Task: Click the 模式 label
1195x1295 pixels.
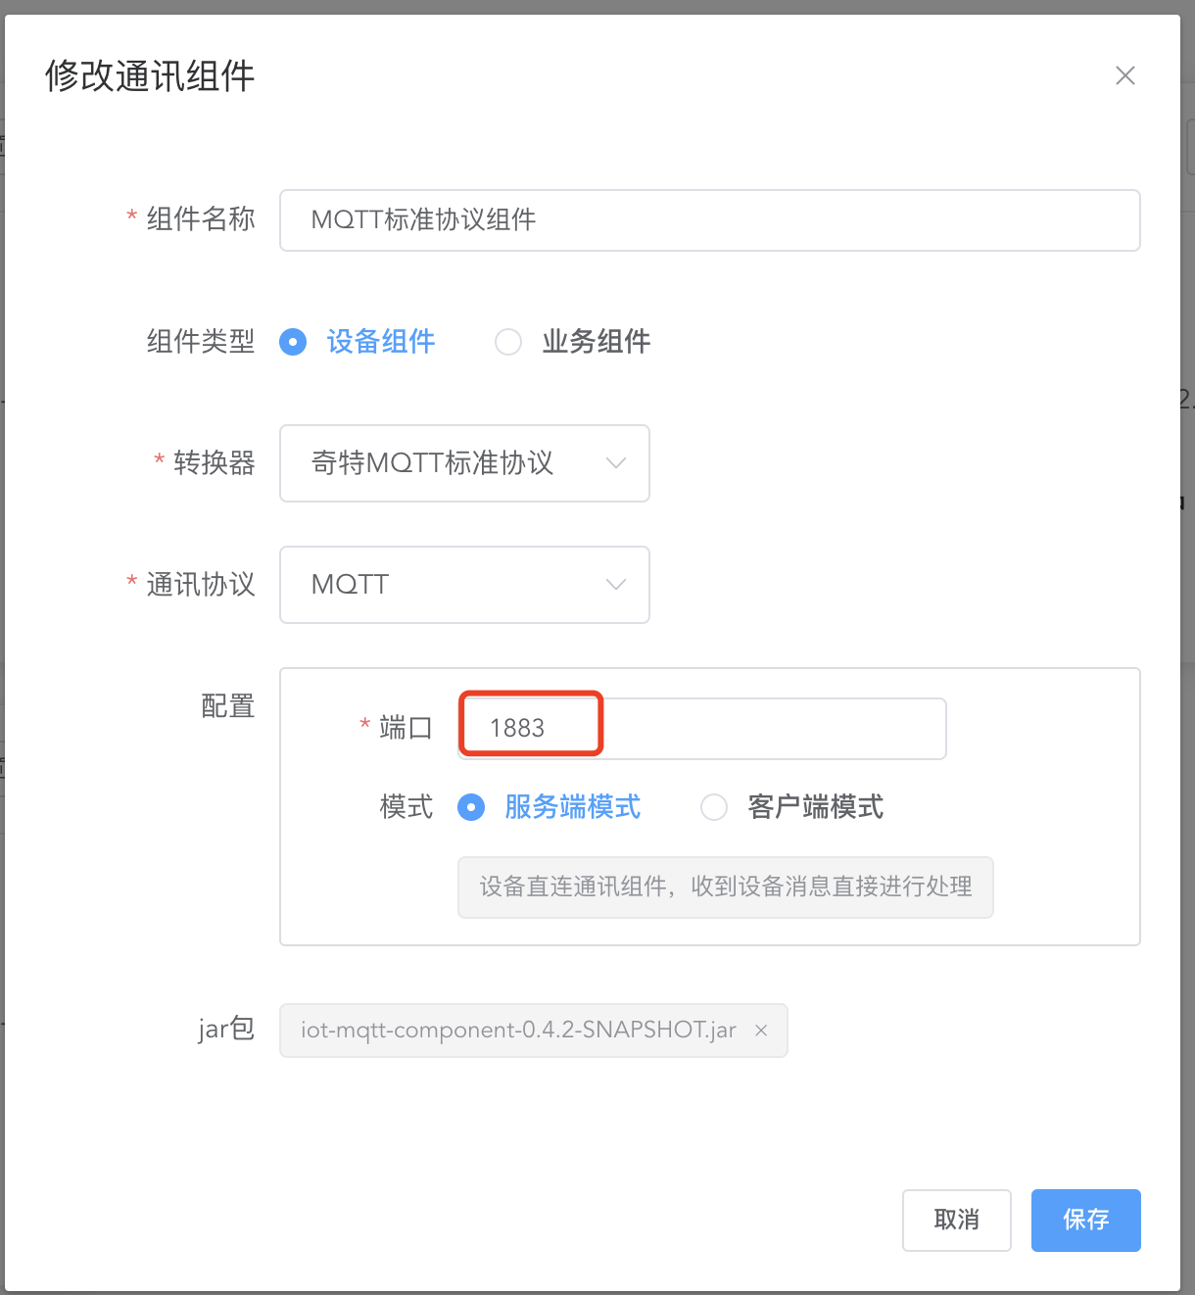Action: click(x=406, y=807)
